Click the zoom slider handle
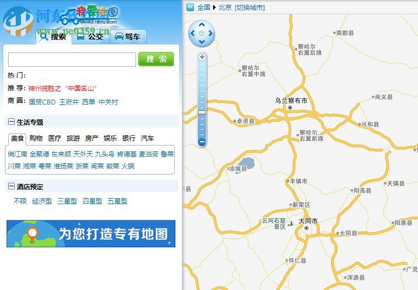418x290 pixels. [x=202, y=113]
